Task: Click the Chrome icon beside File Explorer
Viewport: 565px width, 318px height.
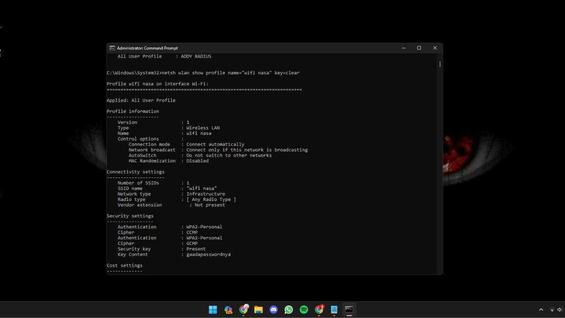Action: coord(244,310)
